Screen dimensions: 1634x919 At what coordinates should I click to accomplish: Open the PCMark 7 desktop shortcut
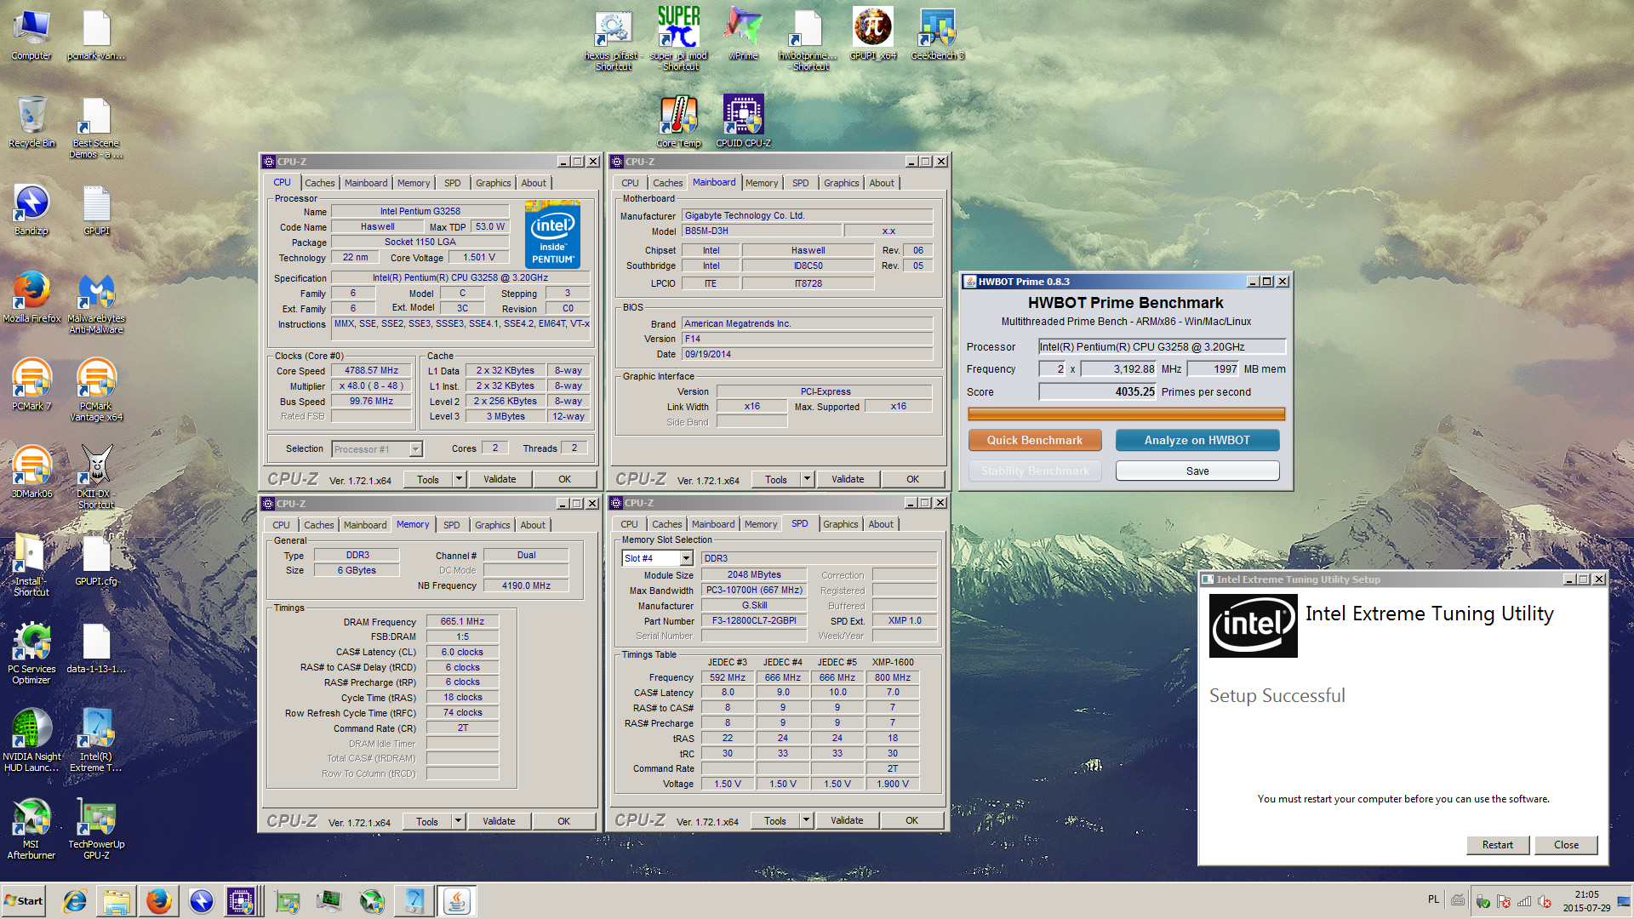pos(31,385)
